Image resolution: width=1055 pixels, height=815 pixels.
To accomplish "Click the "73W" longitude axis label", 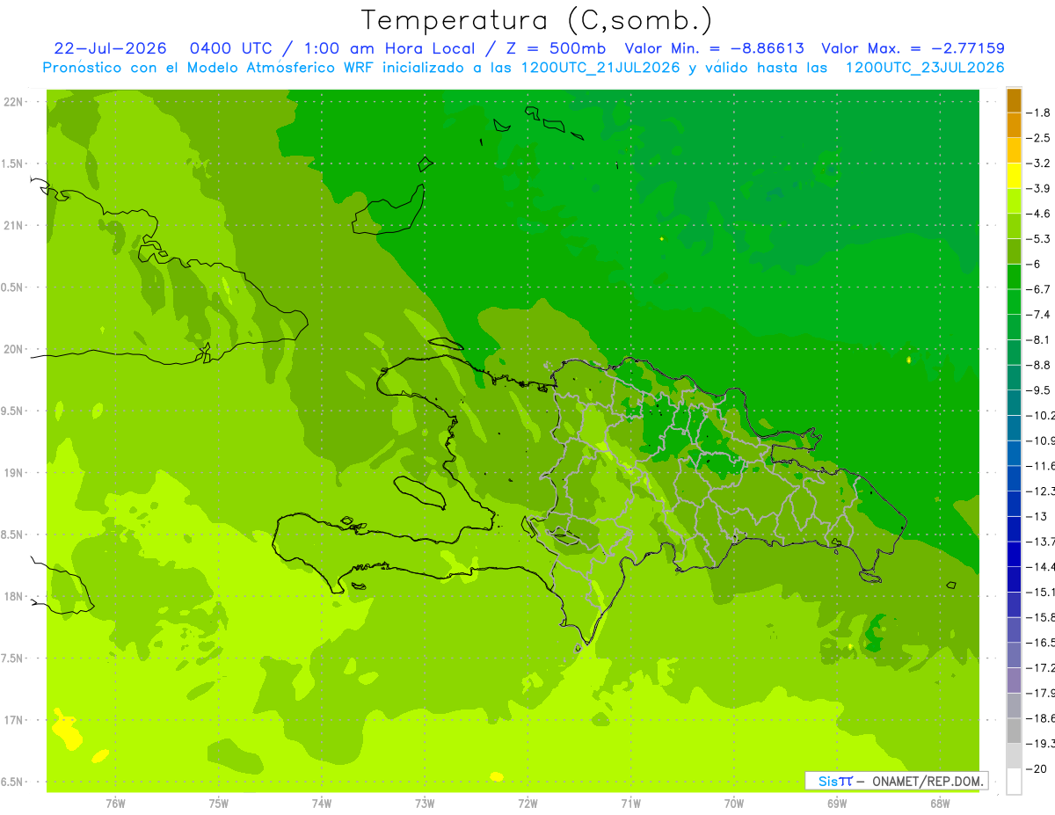I will click(x=425, y=803).
